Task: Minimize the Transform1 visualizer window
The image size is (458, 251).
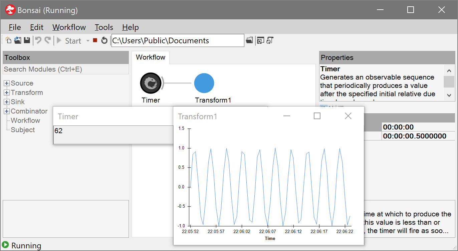Action: (286, 116)
